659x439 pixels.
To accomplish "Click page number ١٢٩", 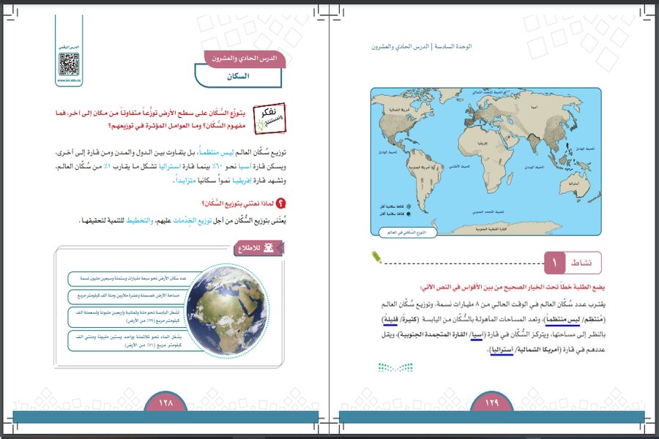I will tap(492, 402).
